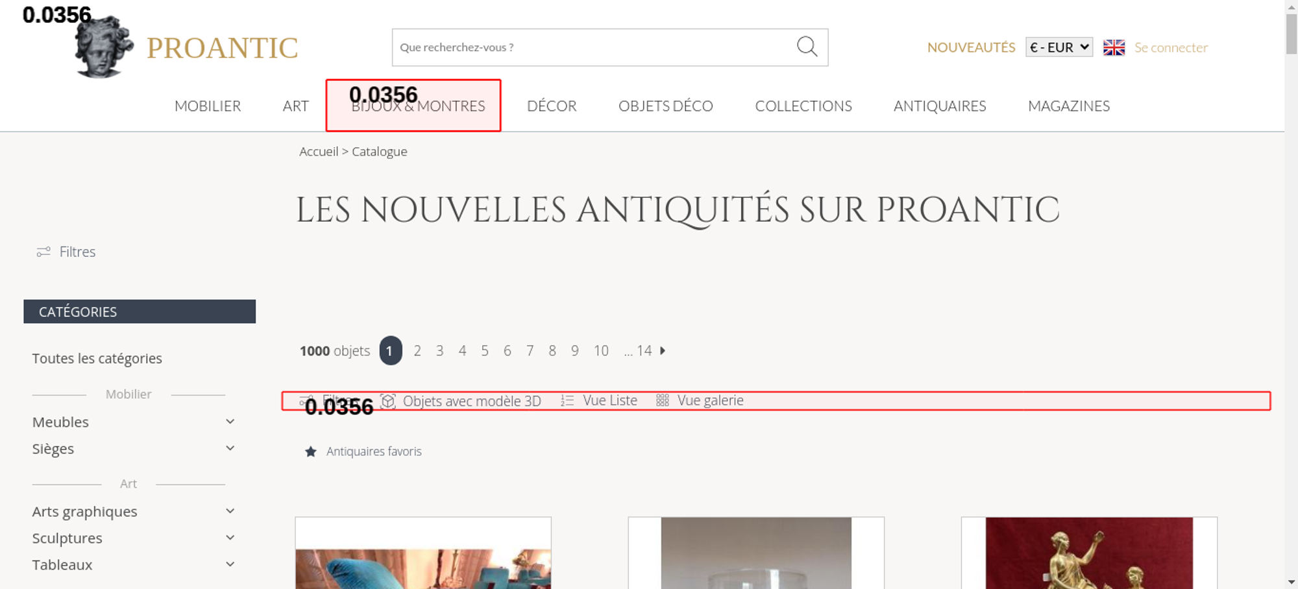Go to the NOUVEAUTÉS page
The image size is (1298, 589).
point(971,47)
